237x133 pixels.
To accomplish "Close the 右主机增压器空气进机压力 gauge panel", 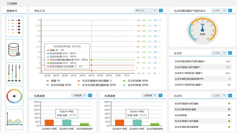I will (x=231, y=11).
